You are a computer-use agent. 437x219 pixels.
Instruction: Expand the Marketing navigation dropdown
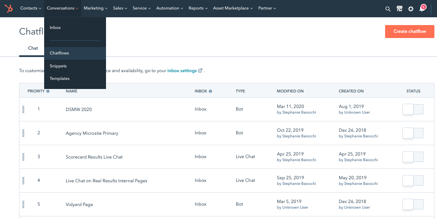pyautogui.click(x=96, y=8)
